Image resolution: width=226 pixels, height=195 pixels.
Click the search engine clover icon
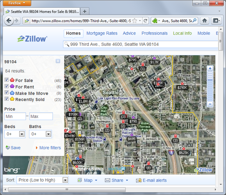click(x=155, y=21)
